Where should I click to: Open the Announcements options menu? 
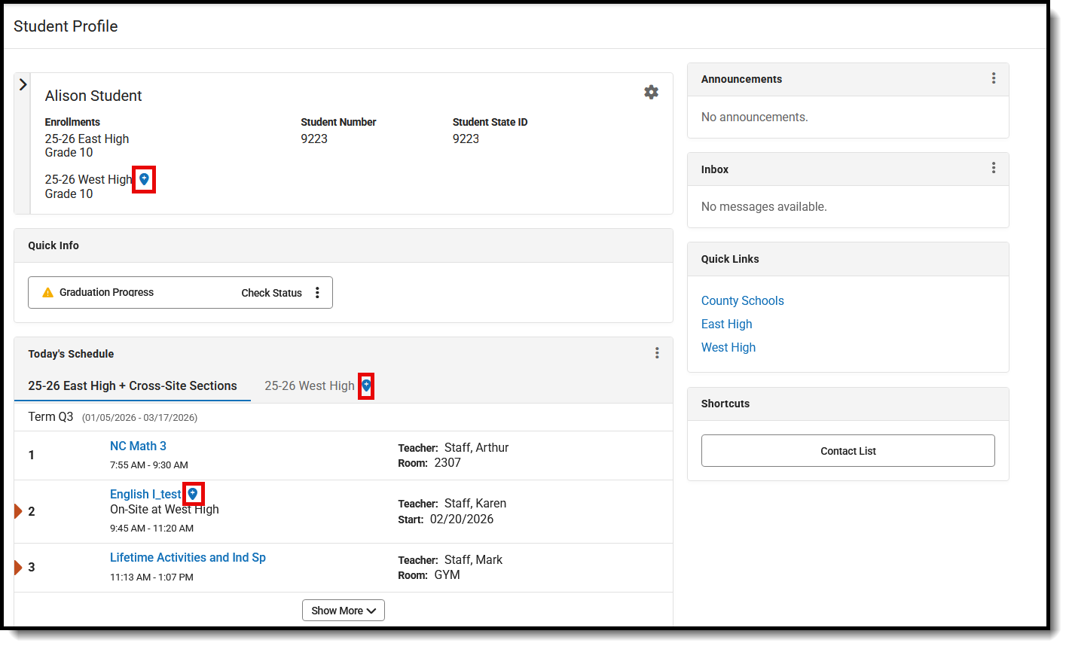tap(994, 79)
